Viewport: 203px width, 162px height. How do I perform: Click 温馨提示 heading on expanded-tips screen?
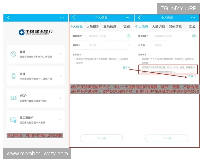[142, 55]
